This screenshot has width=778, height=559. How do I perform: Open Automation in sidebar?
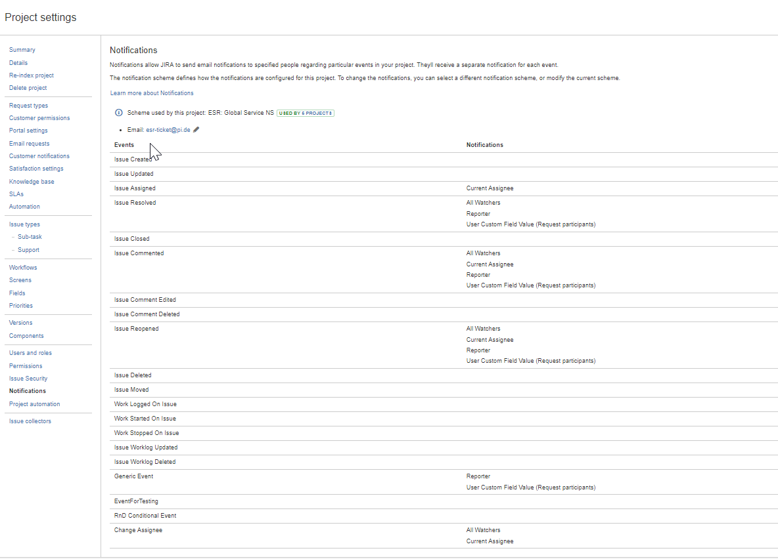click(24, 207)
